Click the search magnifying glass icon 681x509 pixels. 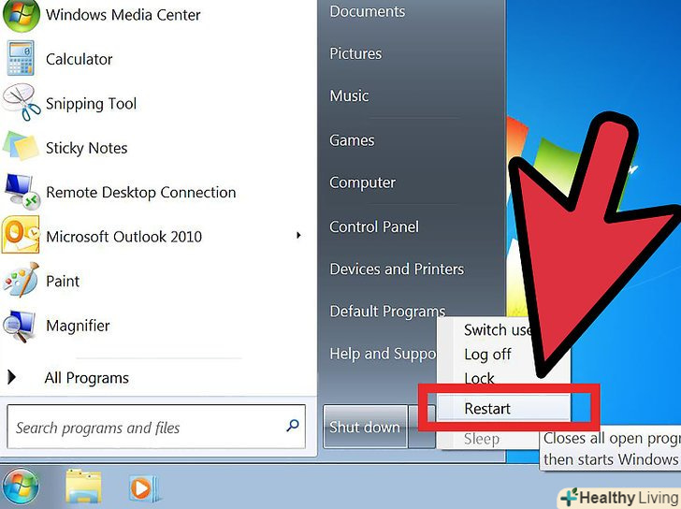pyautogui.click(x=293, y=426)
